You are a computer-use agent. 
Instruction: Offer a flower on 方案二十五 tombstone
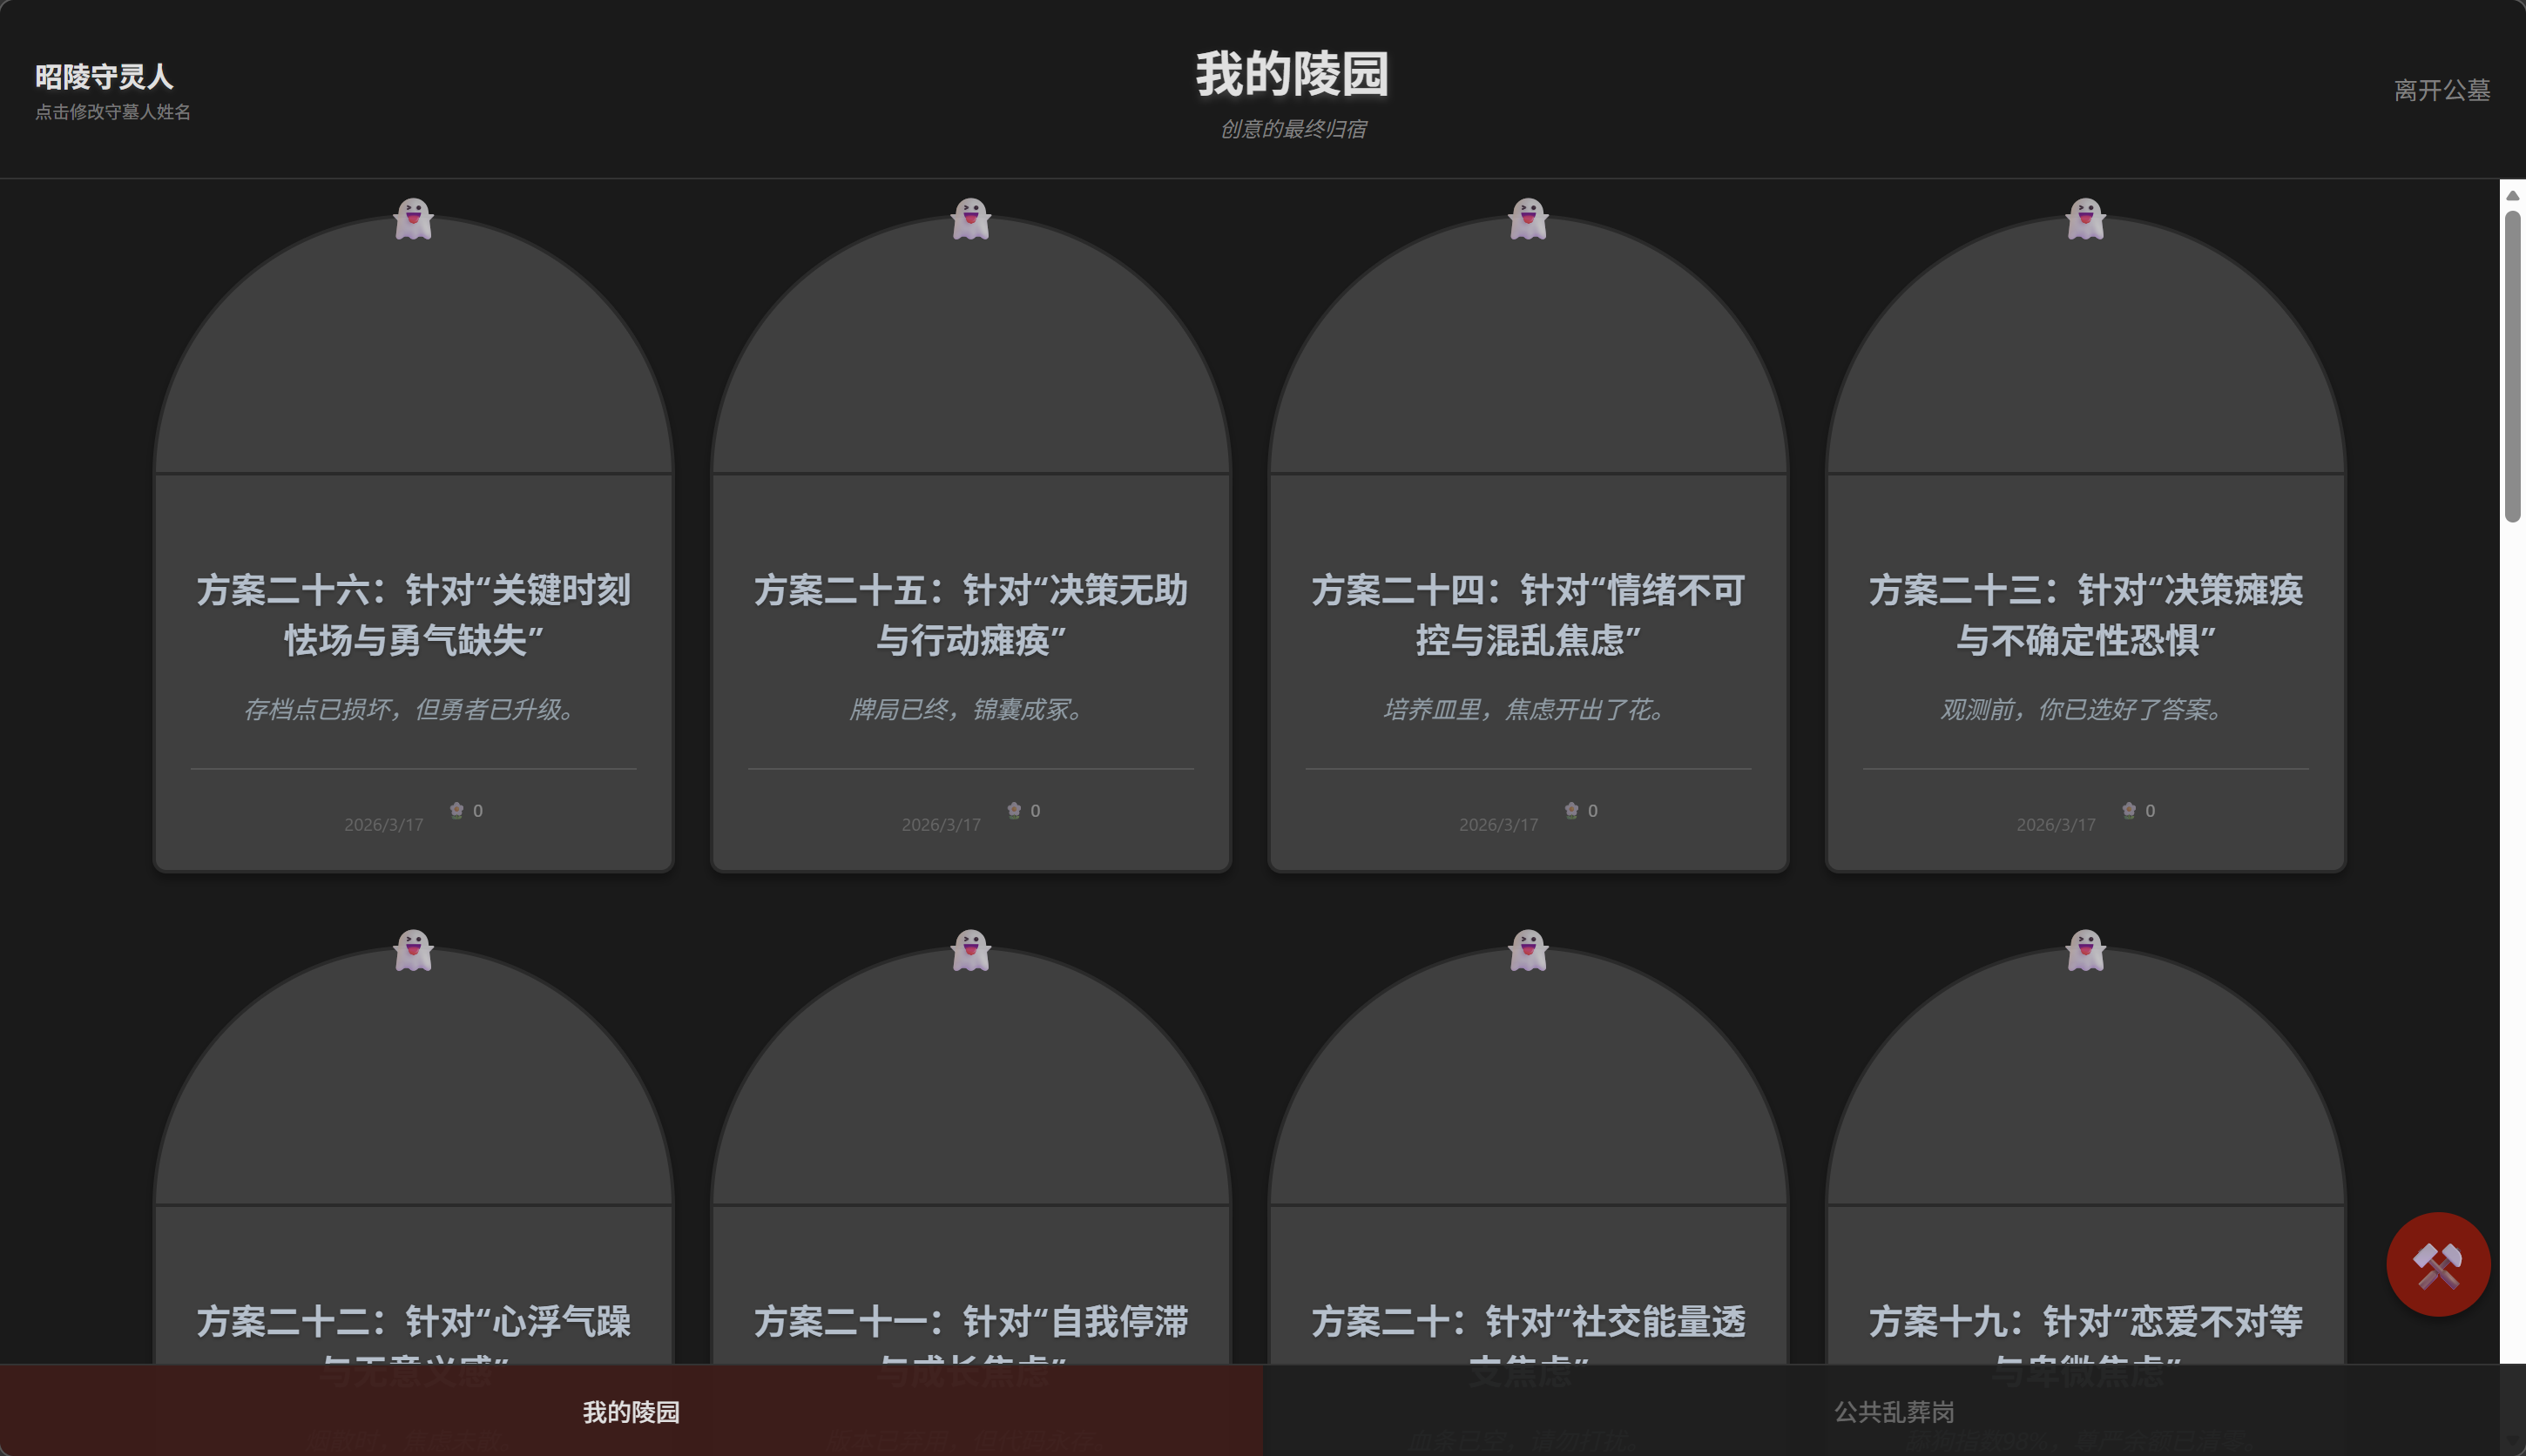coord(1022,810)
